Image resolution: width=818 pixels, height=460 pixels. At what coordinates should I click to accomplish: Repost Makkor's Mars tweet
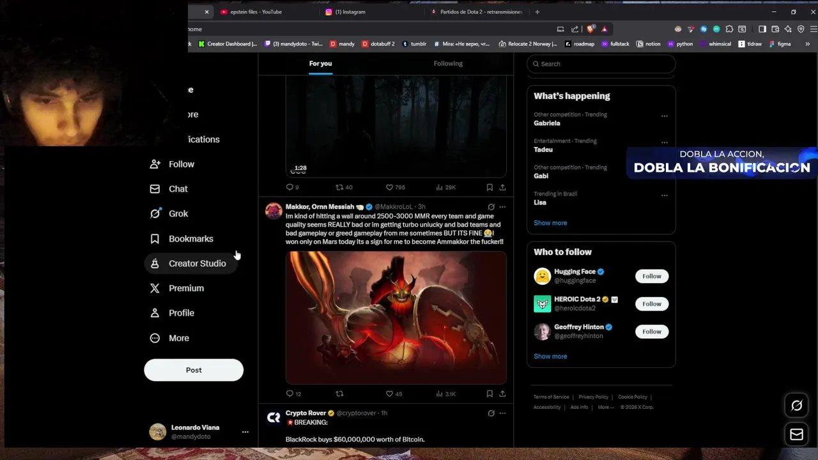[339, 394]
